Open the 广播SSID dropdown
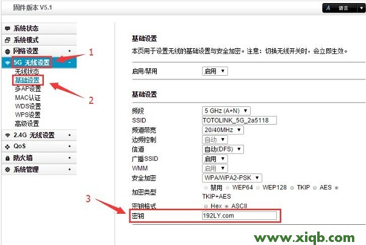The width and height of the screenshot is (366, 245). pos(215,159)
